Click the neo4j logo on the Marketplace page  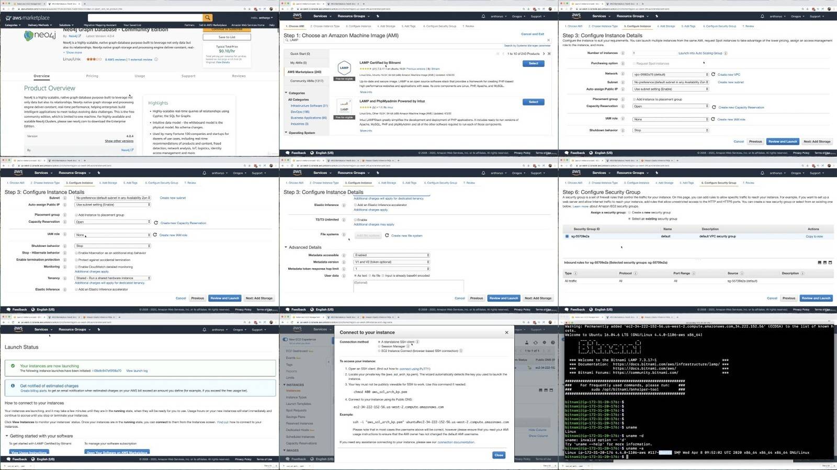coord(40,36)
